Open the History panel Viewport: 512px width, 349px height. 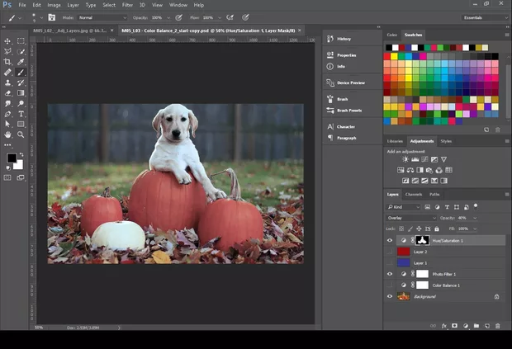click(x=344, y=39)
